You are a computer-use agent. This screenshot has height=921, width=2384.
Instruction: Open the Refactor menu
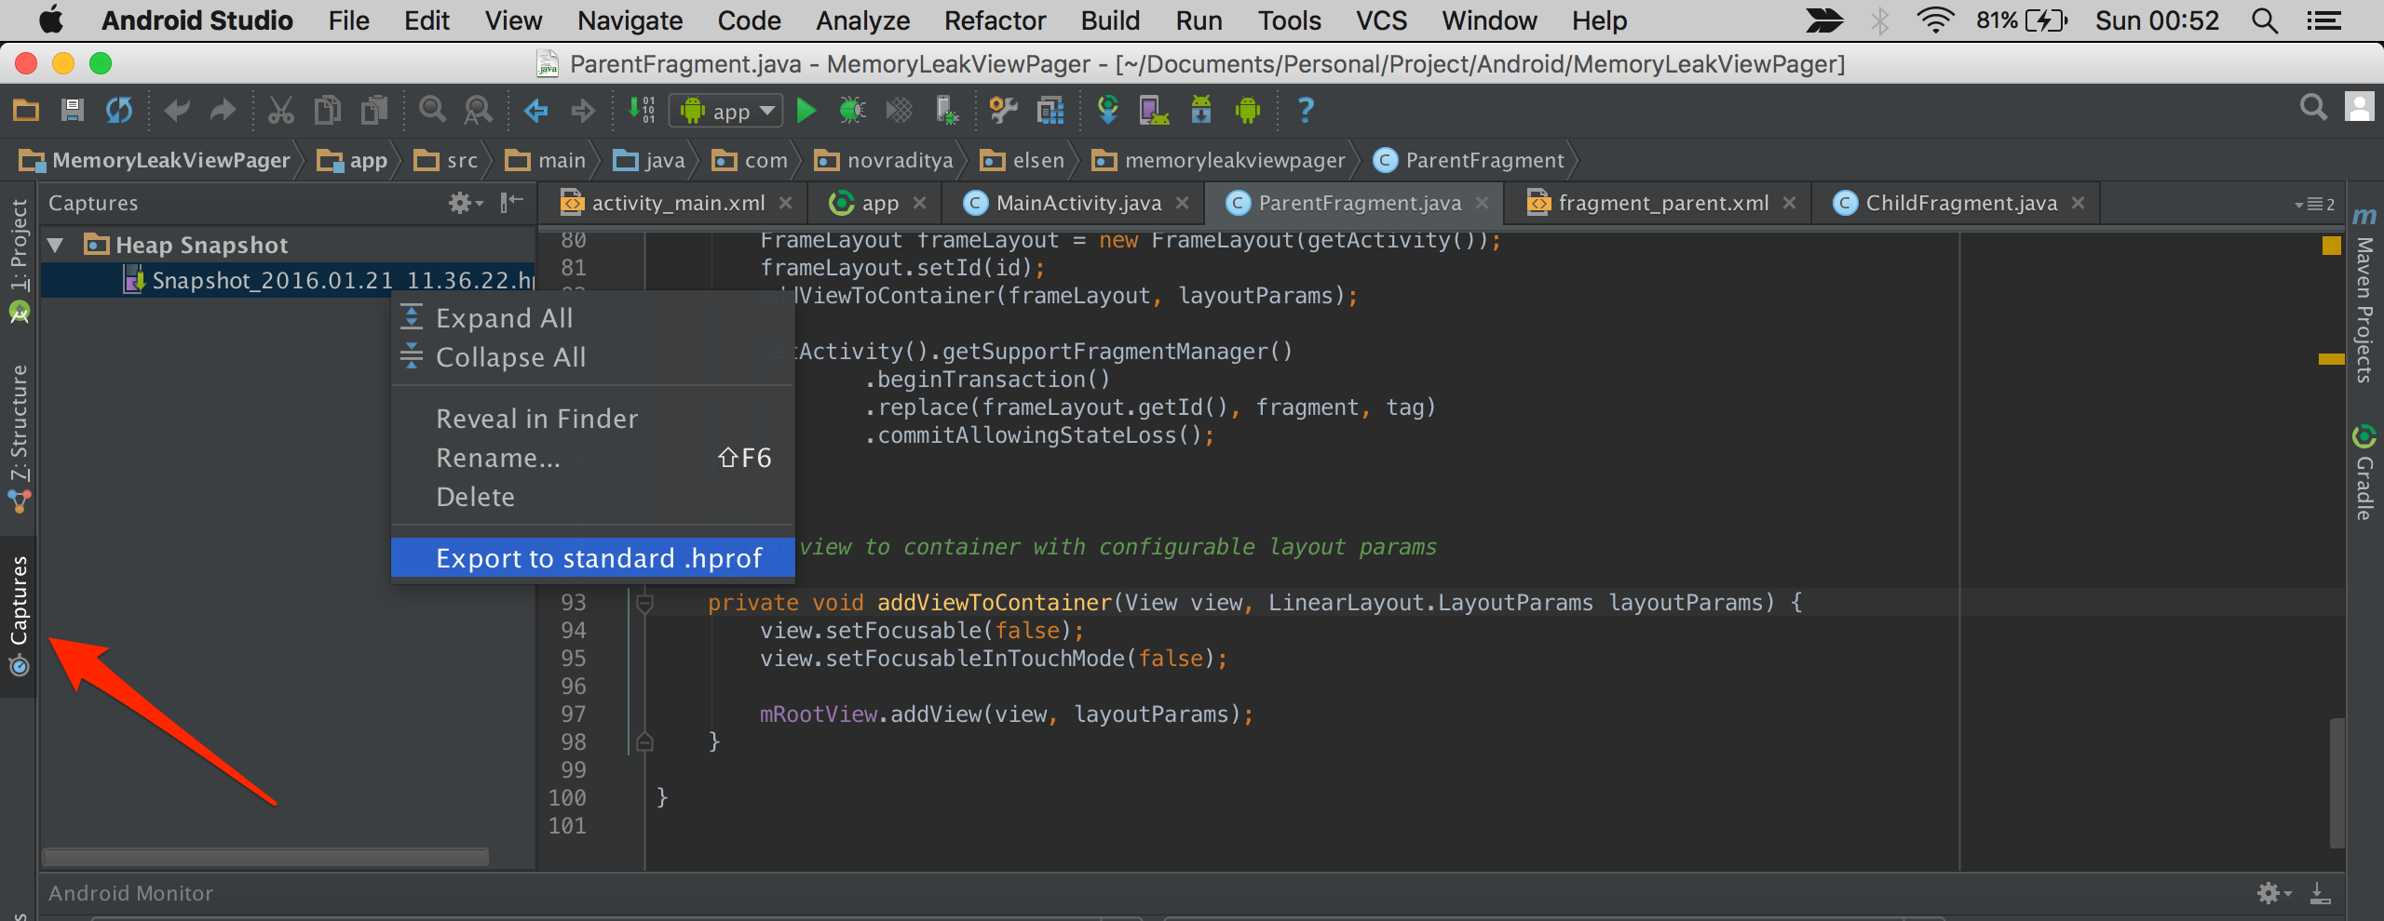995,20
